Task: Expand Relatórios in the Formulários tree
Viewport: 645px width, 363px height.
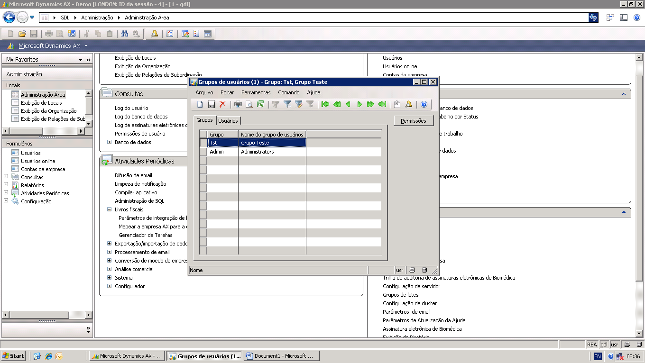Action: coord(6,185)
